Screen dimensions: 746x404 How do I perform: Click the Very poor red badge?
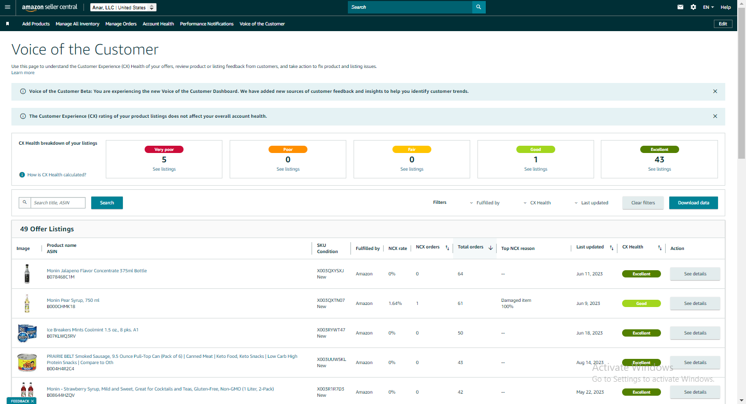point(164,149)
